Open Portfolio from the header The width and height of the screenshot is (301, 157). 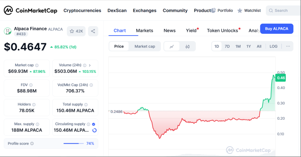222,11
